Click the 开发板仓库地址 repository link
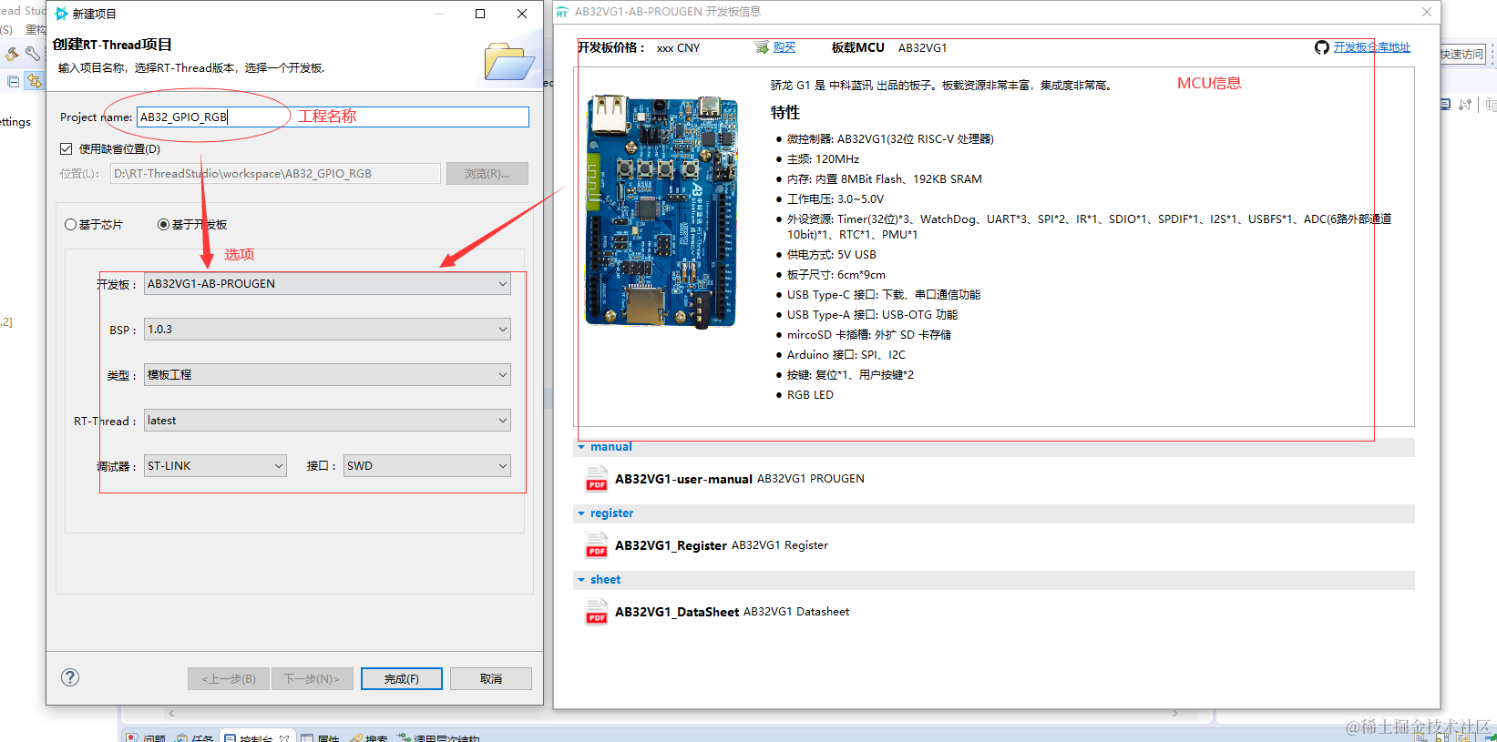The height and width of the screenshot is (742, 1497). [1372, 47]
